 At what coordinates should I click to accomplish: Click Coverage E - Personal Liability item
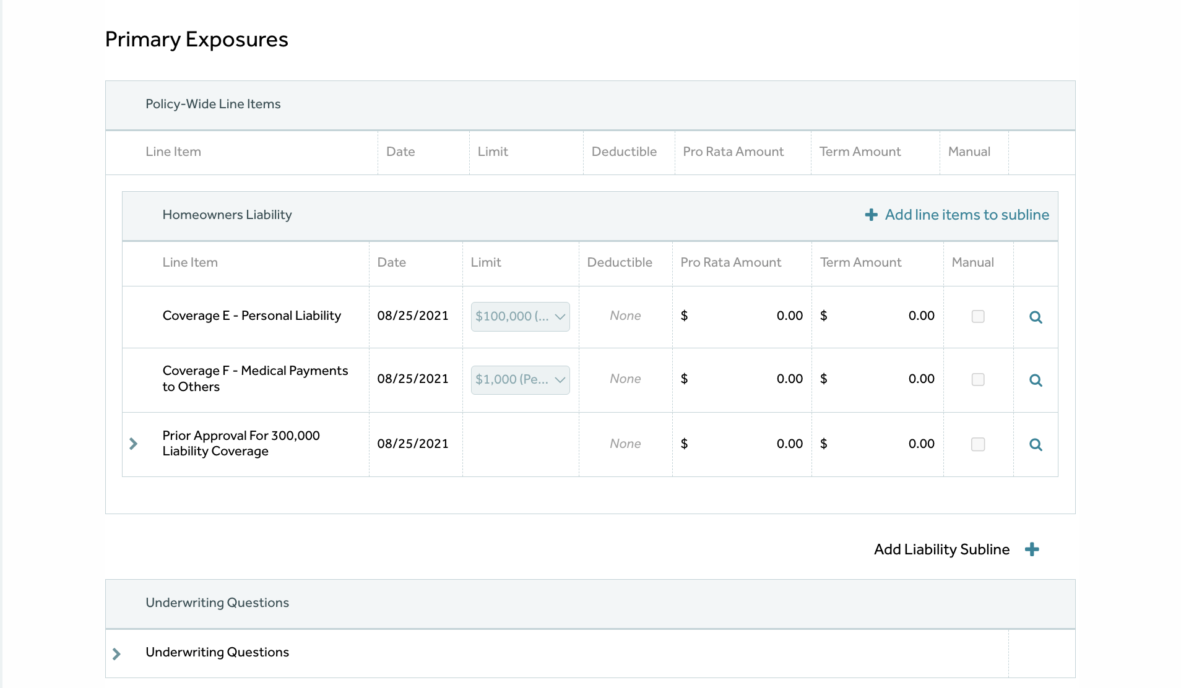click(252, 316)
